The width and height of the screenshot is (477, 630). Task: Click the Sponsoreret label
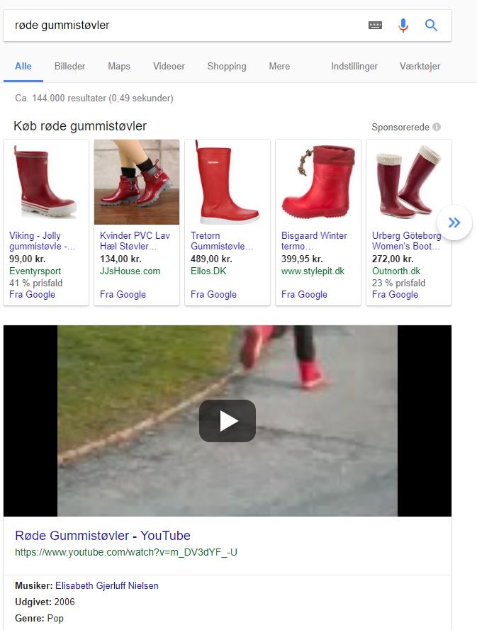pyautogui.click(x=400, y=128)
